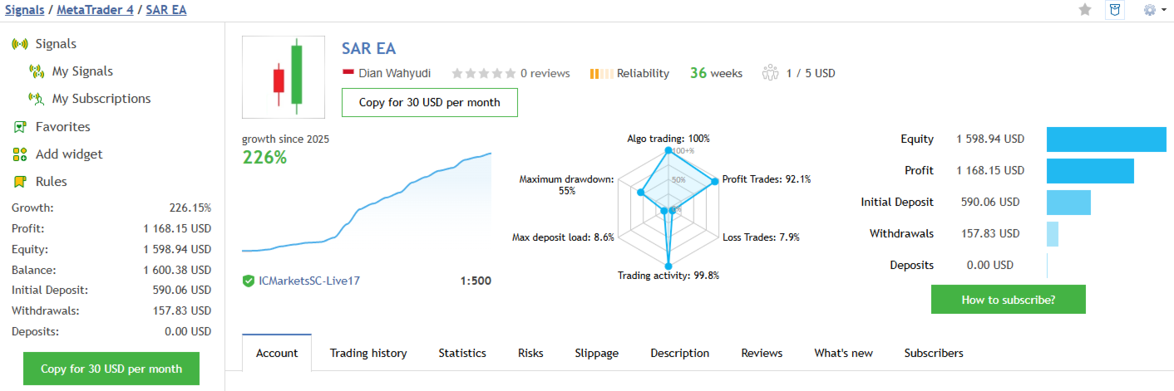Click the Rules bookmark icon
Viewport: 1174px width, 391px height.
(20, 182)
